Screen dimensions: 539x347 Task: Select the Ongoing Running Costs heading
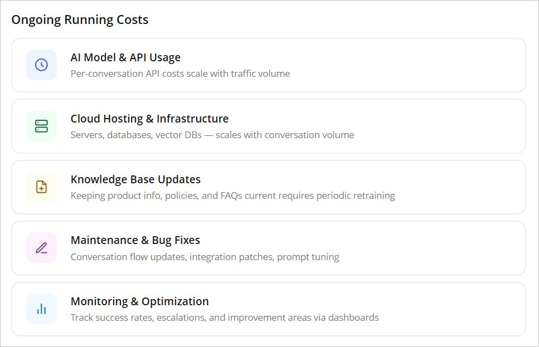pos(80,19)
